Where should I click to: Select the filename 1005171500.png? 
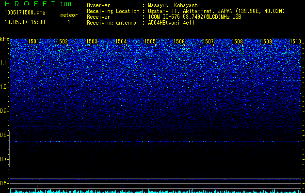point(25,13)
